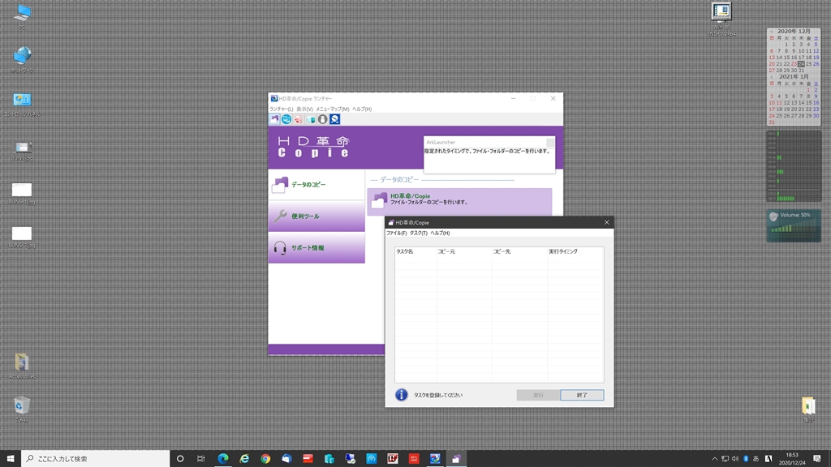Open the notification center icon
This screenshot has height=467, width=831.
point(817,459)
